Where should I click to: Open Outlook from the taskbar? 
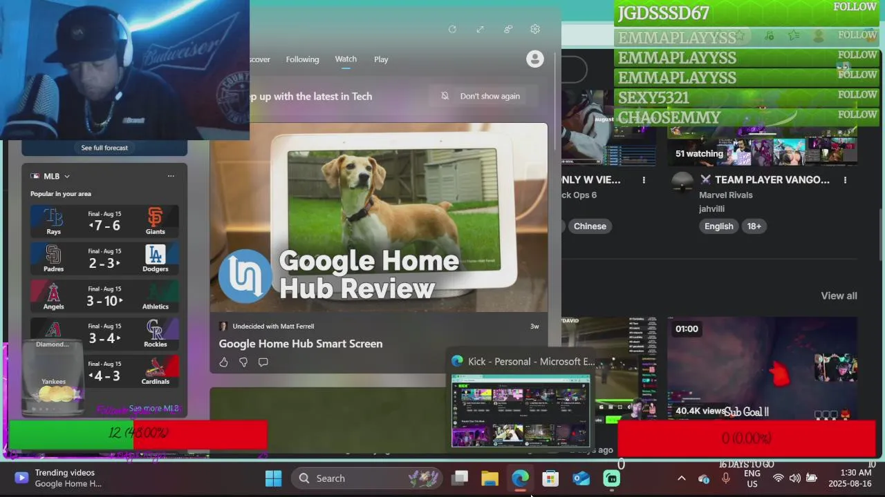[581, 478]
